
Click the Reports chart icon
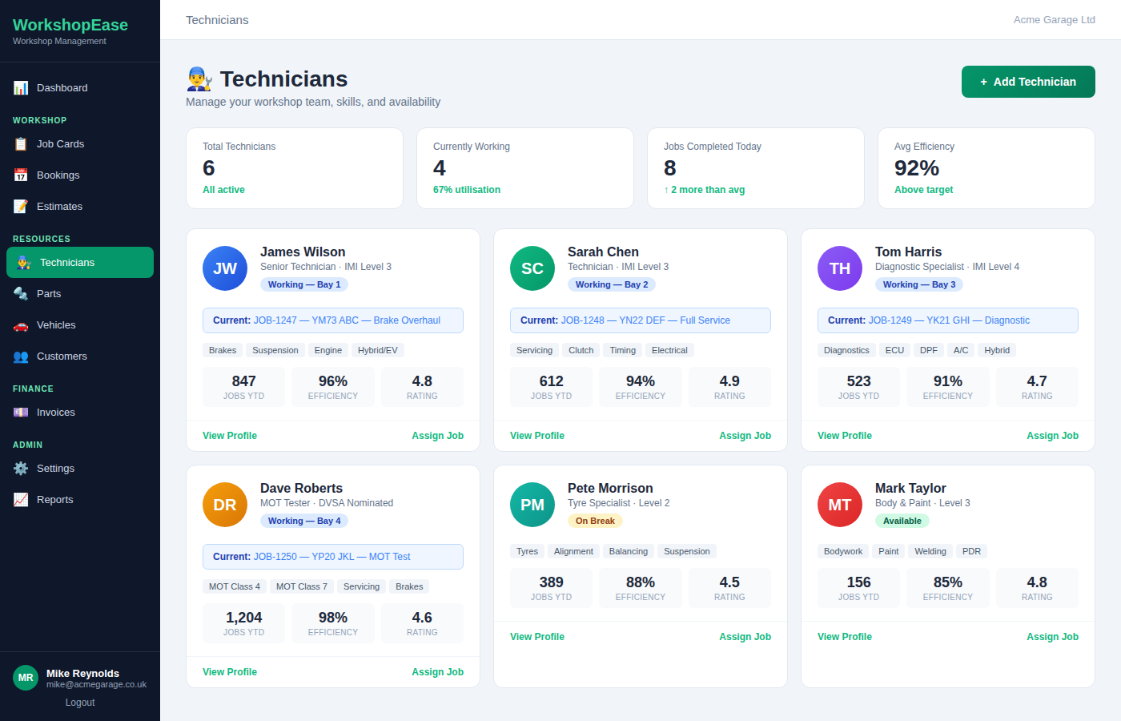click(19, 499)
